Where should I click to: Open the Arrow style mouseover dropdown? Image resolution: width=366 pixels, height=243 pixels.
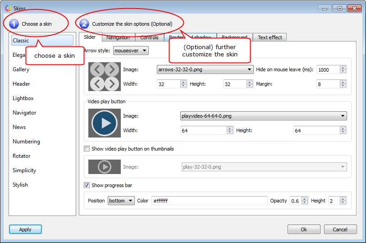click(131, 50)
